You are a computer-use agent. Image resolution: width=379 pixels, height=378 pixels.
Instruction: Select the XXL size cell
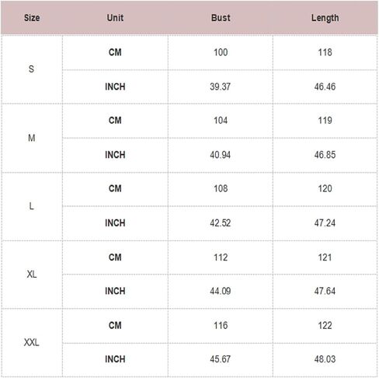click(31, 342)
